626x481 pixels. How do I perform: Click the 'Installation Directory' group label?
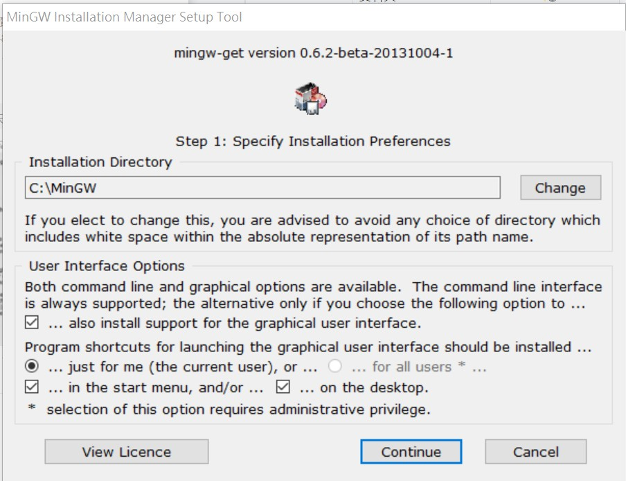100,161
